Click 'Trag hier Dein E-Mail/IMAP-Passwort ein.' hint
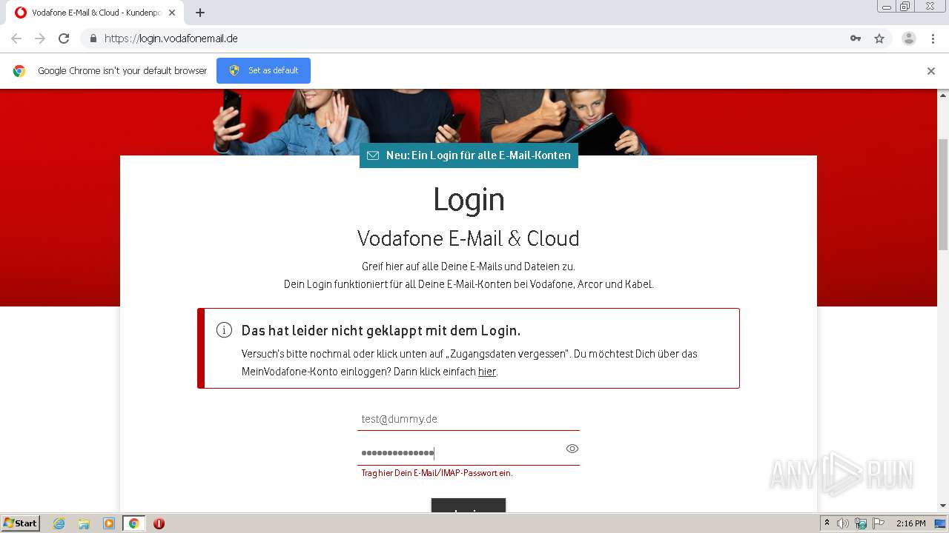This screenshot has width=949, height=533. (x=437, y=473)
